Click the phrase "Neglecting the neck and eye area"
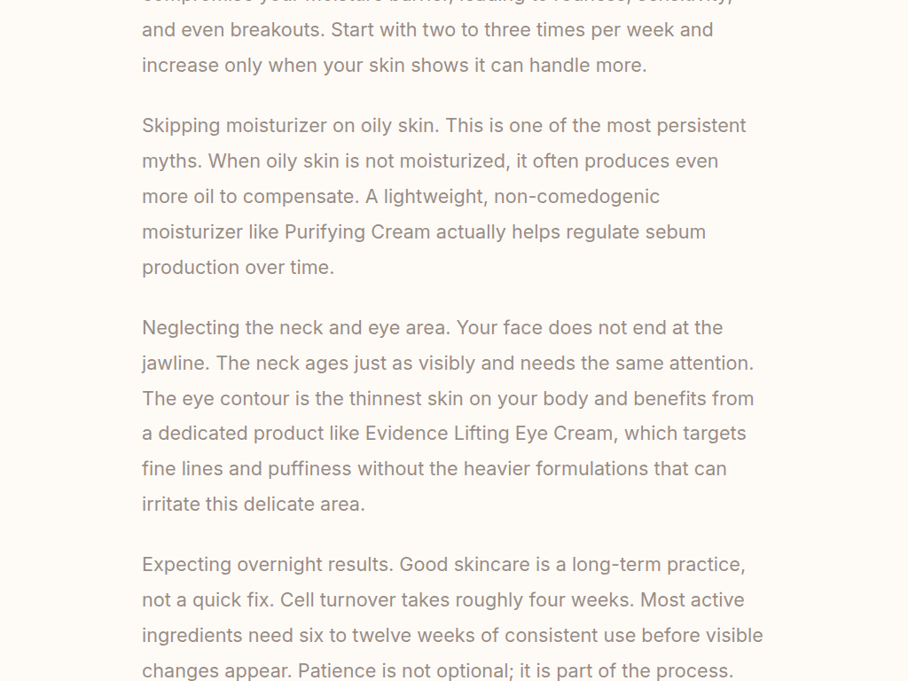This screenshot has height=681, width=908. [295, 328]
